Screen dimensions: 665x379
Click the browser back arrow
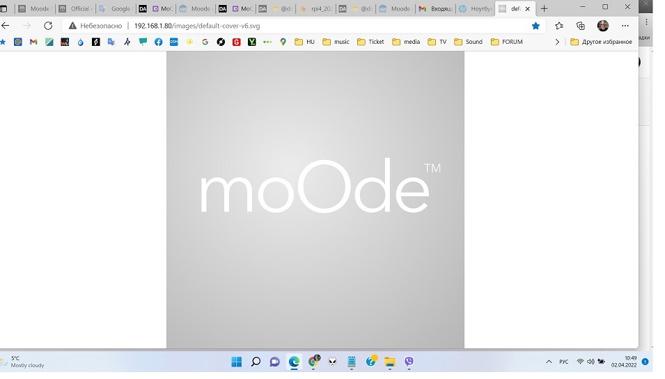pos(5,26)
